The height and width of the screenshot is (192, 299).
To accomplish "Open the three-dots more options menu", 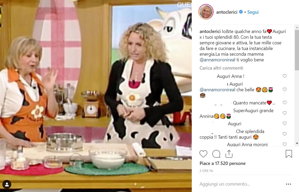I will 288,184.
